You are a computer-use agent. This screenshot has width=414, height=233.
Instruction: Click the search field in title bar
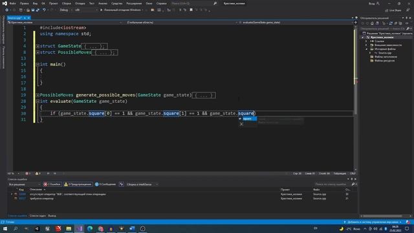point(194,3)
